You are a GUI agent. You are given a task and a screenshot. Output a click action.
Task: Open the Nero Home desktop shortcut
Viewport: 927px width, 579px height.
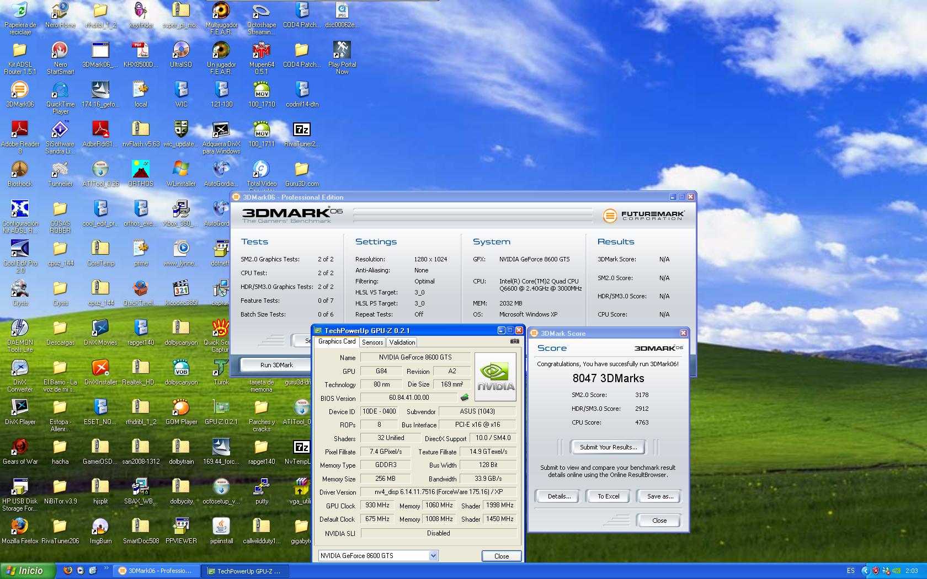tap(60, 15)
